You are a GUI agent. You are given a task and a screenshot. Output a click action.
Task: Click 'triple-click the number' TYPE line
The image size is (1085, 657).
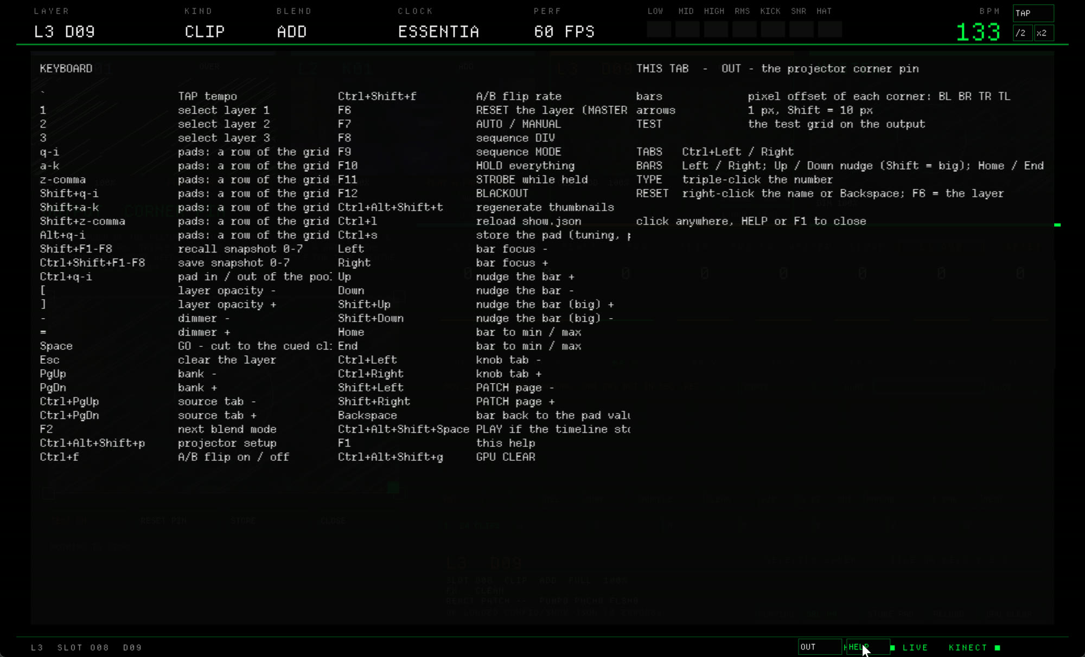(757, 179)
